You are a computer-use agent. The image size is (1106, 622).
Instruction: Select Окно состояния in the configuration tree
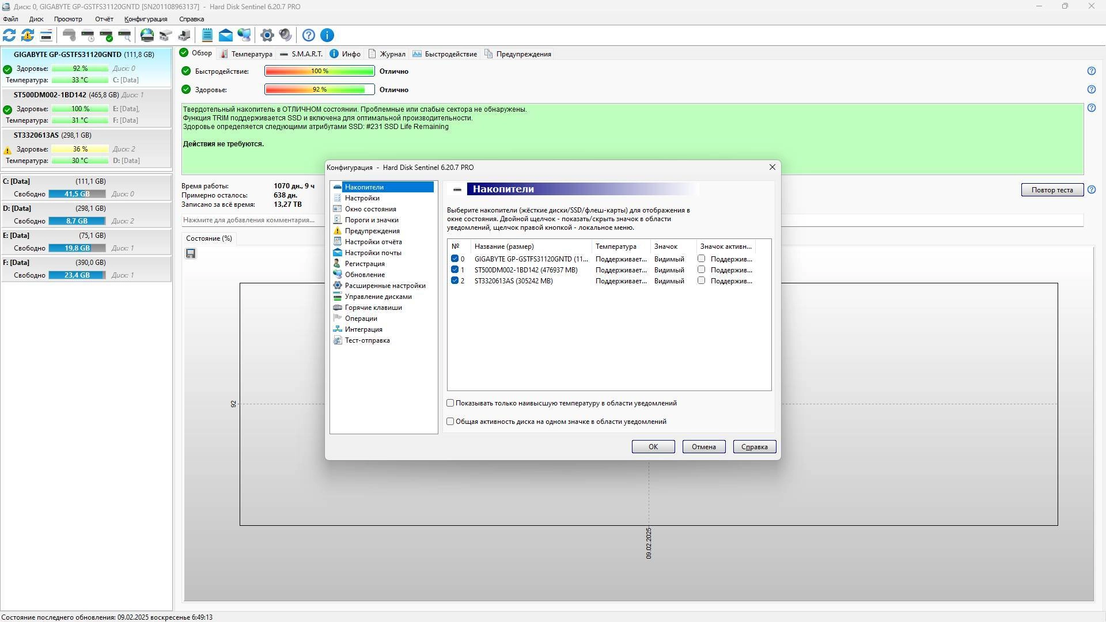click(370, 209)
